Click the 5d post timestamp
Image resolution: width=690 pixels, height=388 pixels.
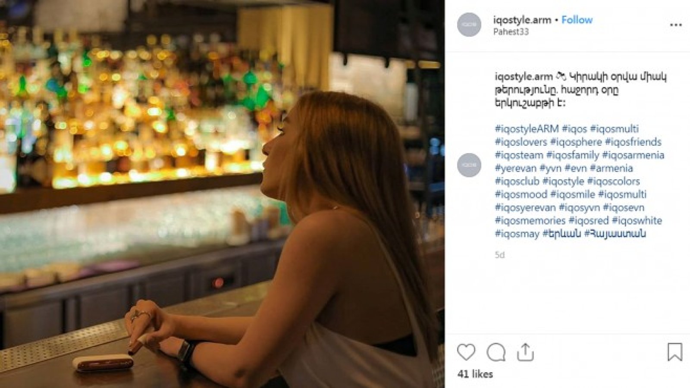(499, 255)
